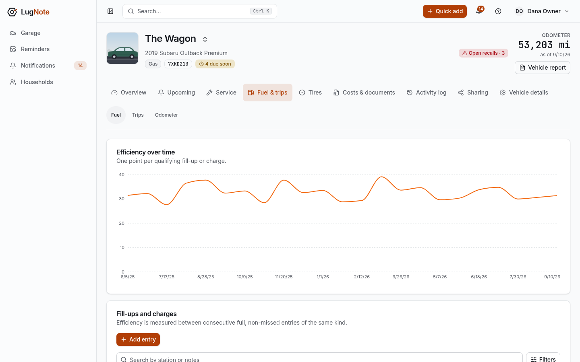The height and width of the screenshot is (362, 580).
Task: Toggle the sidebar collapse icon
Action: [110, 11]
